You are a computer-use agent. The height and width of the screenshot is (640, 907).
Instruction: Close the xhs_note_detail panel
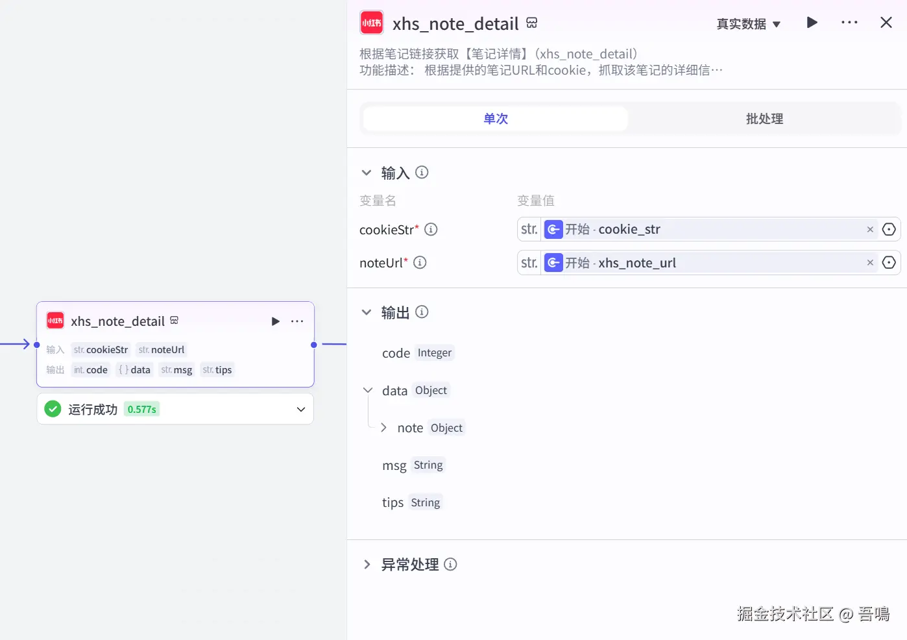(x=886, y=23)
